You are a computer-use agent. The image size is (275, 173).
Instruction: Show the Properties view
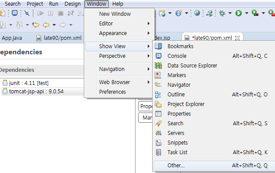[x=214, y=113]
